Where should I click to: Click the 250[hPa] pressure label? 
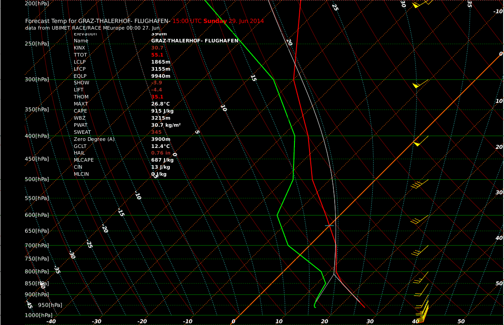(x=37, y=44)
